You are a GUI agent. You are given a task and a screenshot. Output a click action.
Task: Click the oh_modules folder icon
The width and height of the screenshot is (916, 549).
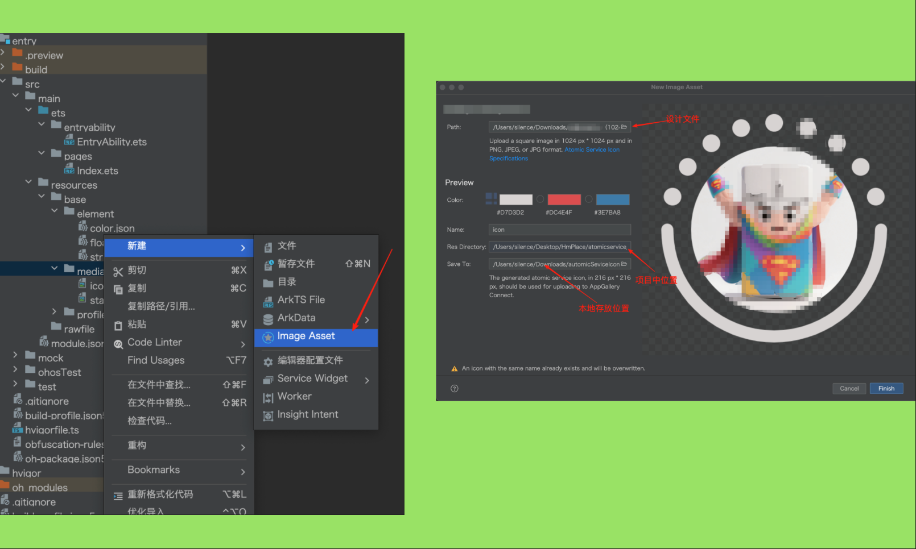click(5, 486)
